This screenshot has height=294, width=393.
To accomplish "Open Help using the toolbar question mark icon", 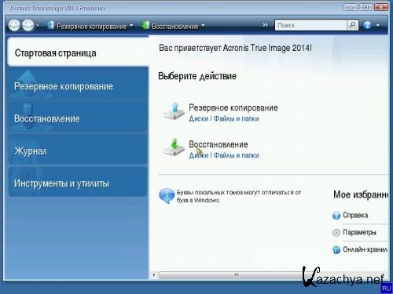I will [x=368, y=25].
